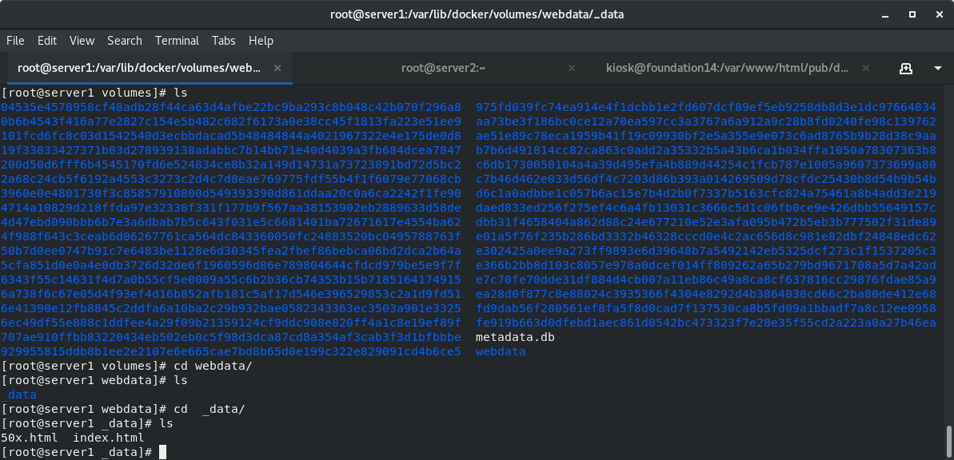The image size is (954, 460).
Task: Click the volume ID starting with ea28d0f8
Action: pyautogui.click(x=706, y=294)
